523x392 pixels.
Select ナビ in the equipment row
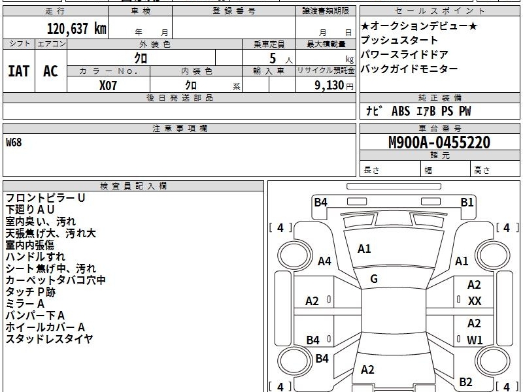tap(373, 110)
